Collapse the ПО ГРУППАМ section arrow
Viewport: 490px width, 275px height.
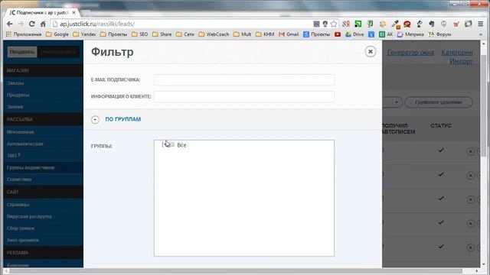pos(95,119)
